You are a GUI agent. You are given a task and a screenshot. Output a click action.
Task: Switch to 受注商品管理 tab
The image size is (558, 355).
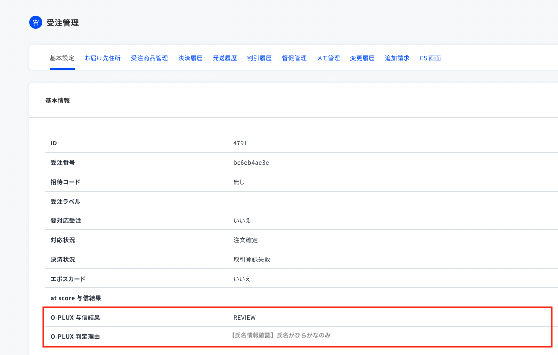click(149, 58)
